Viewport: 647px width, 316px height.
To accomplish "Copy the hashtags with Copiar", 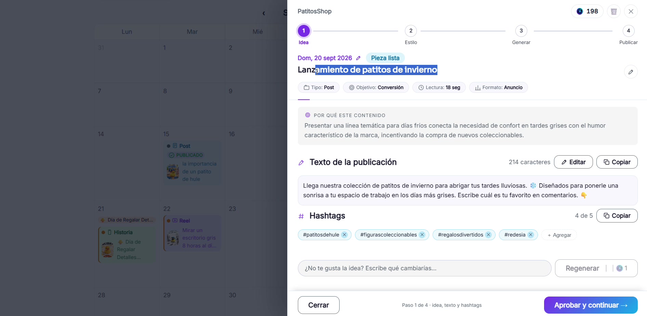I will pyautogui.click(x=617, y=216).
